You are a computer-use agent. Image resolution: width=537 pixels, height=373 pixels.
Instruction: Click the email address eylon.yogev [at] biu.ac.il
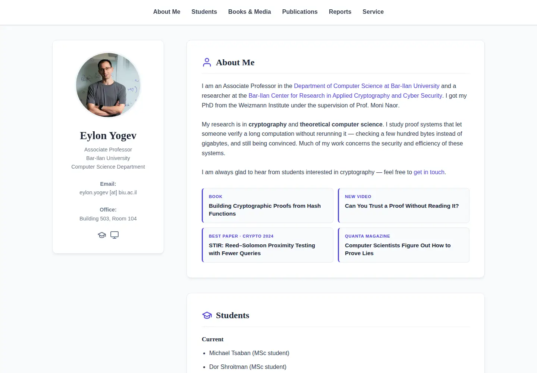108,192
